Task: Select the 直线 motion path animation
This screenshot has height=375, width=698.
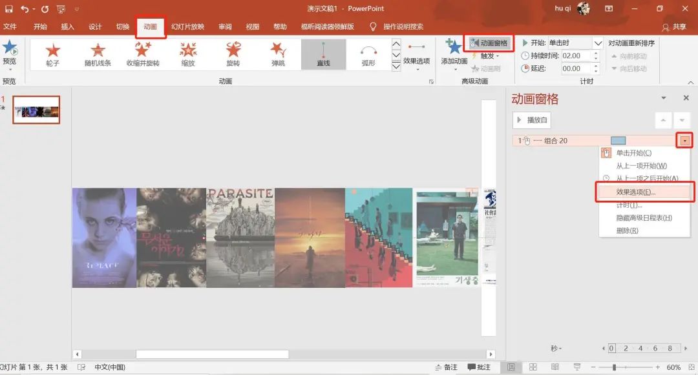Action: [324, 55]
